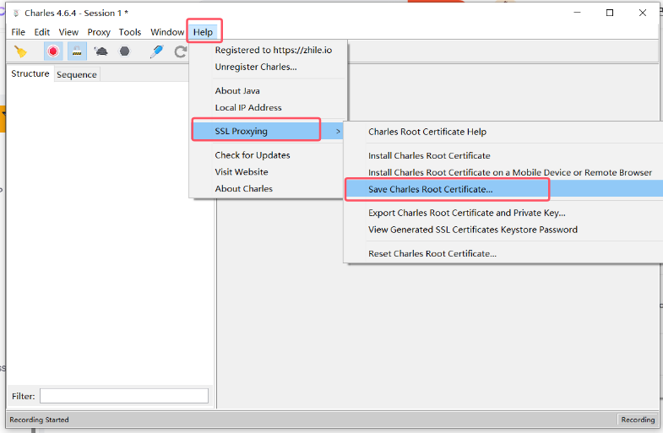Click the Recording Started status text
Screen dimensions: 663x433
coord(39,419)
